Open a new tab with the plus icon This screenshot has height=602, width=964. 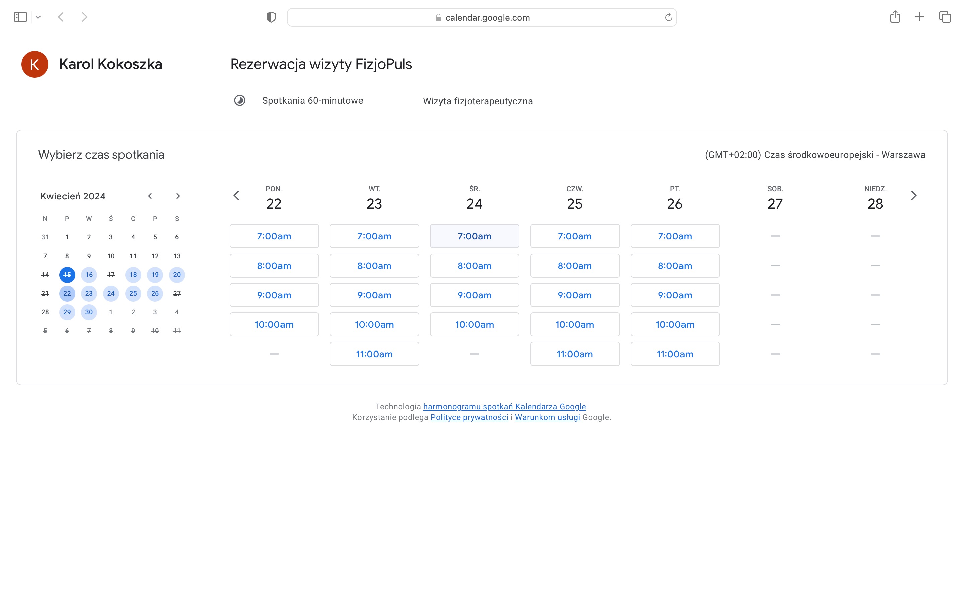coord(919,17)
